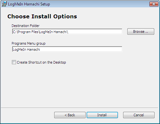Click the installer icon in the title bar
The height and width of the screenshot is (124, 160).
4,4
